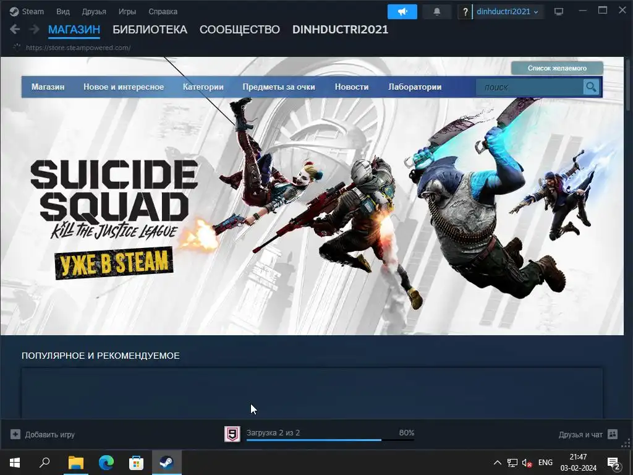Open the Лаборатории store link
Viewport: 633px width, 475px height.
(x=415, y=87)
